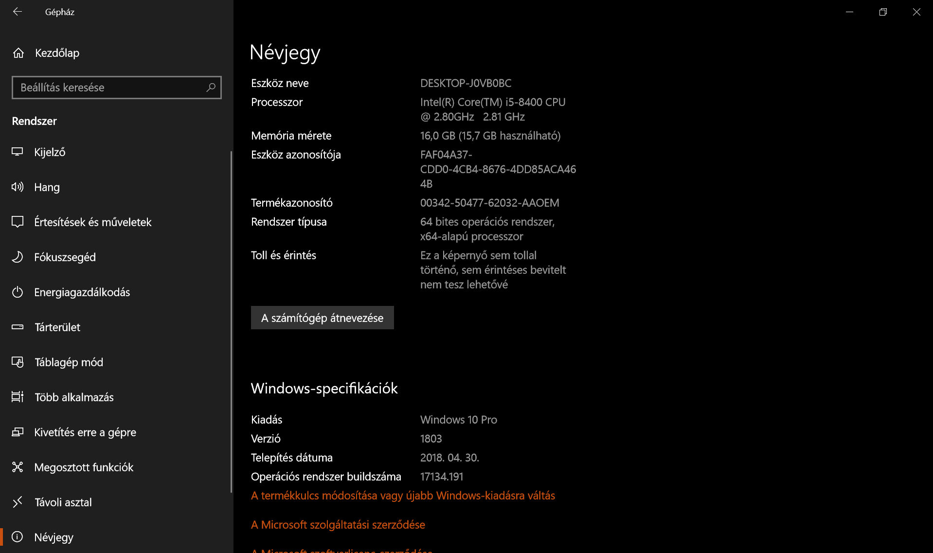Click the Windows-specifikációk heading
This screenshot has height=553, width=933.
coord(324,388)
